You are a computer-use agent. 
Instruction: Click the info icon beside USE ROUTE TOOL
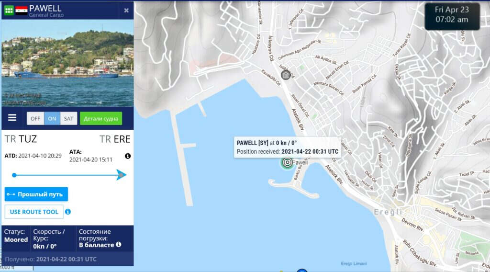(x=68, y=212)
